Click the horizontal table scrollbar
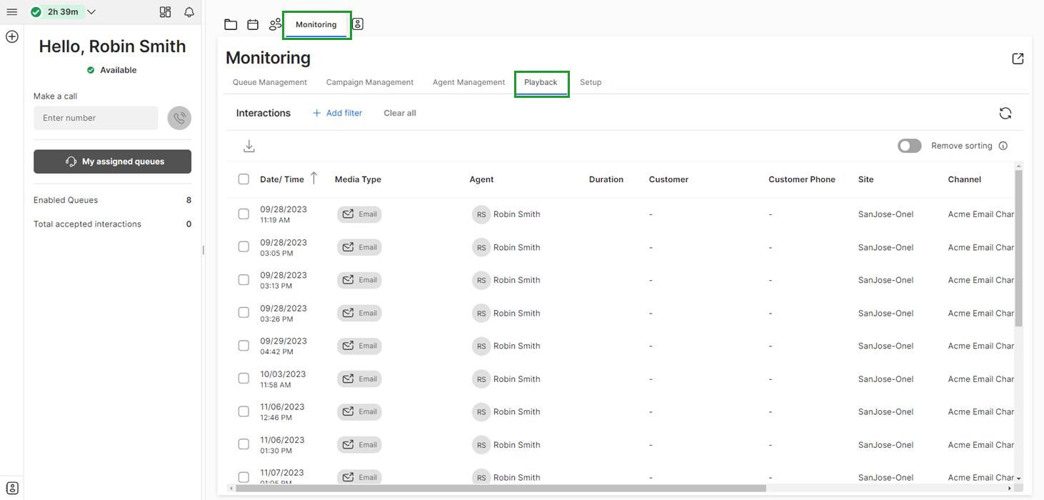1044x500 pixels. click(x=501, y=489)
